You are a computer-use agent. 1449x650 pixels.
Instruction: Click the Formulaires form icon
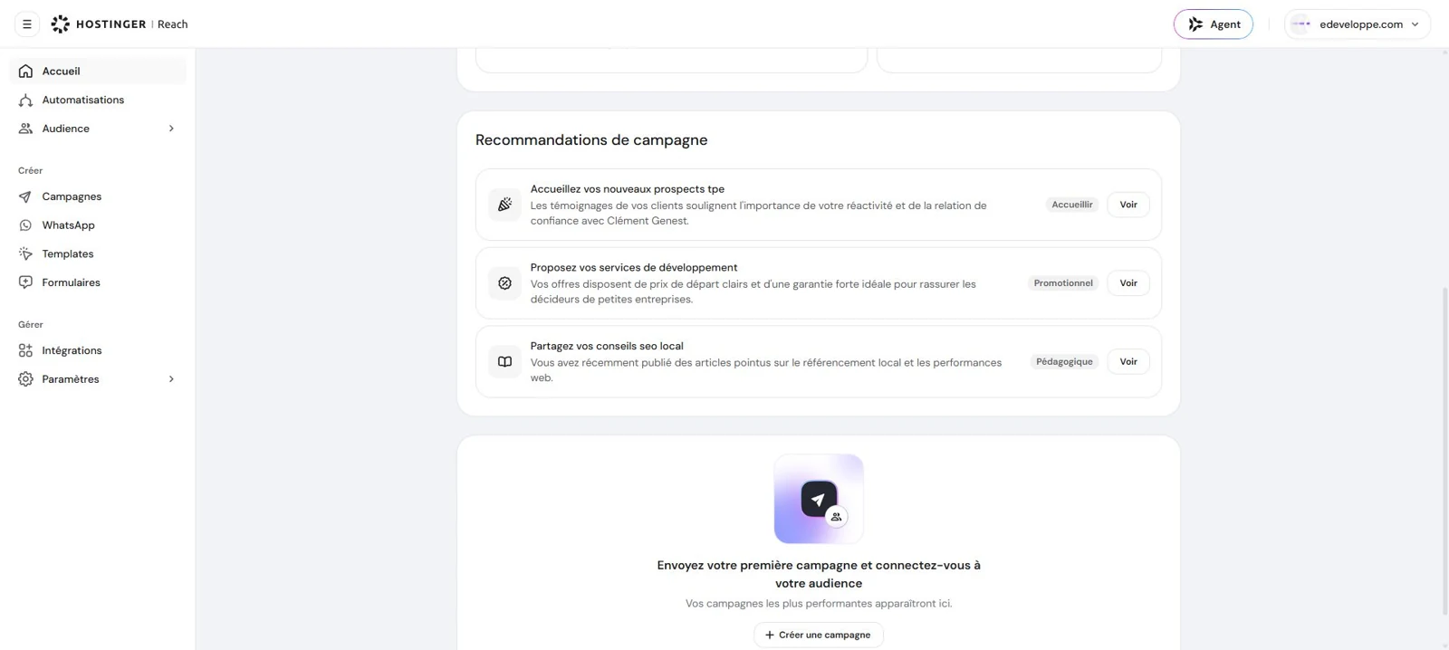coord(25,282)
